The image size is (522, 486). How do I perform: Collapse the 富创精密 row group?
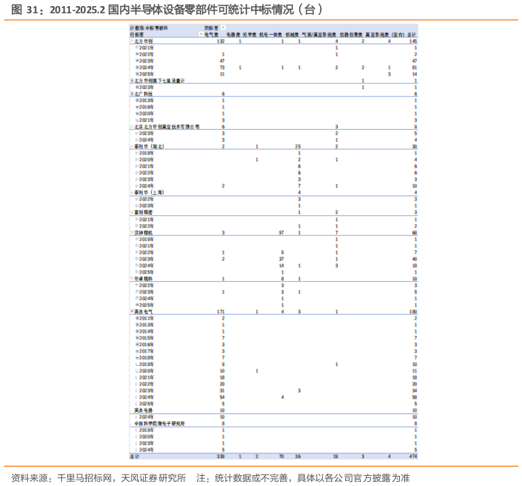pos(132,212)
